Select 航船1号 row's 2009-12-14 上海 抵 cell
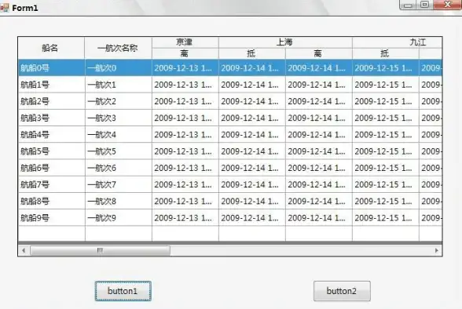This screenshot has height=309, width=462. 252,85
